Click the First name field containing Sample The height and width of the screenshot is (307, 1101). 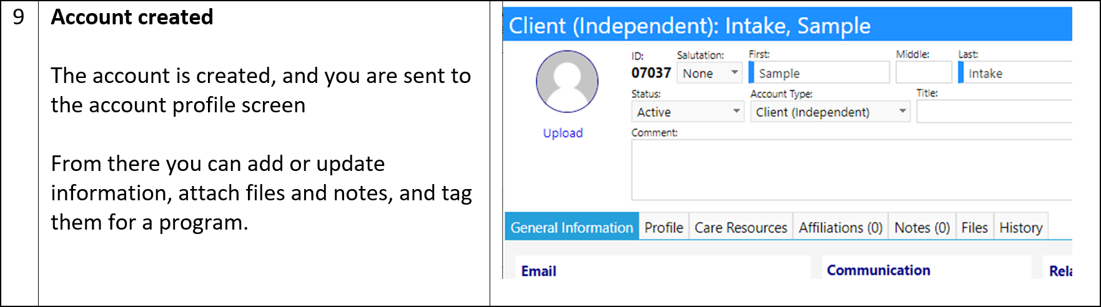coord(819,72)
